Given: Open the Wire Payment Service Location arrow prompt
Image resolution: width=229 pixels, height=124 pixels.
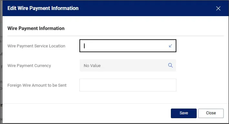Looking at the screenshot, I should [x=170, y=46].
